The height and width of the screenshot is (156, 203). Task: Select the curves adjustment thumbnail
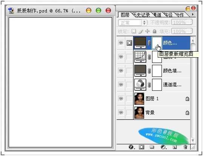click(x=140, y=57)
